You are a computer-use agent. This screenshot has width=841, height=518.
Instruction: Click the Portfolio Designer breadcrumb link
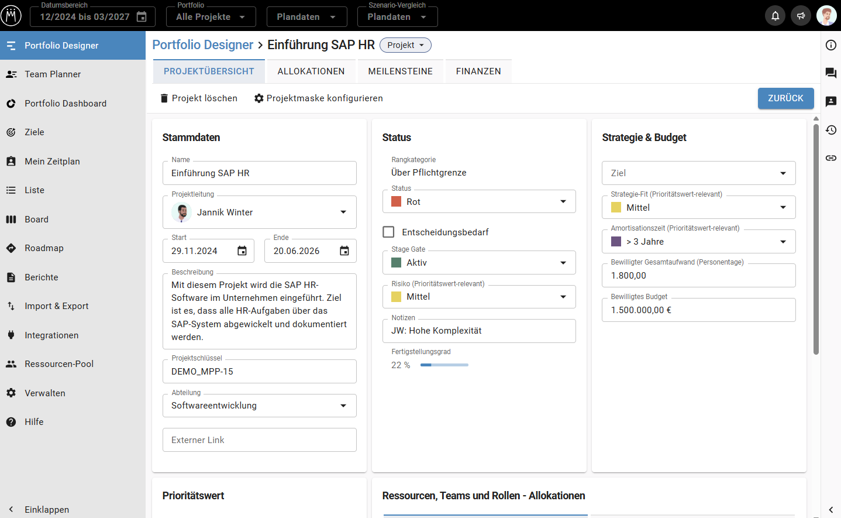[x=202, y=45]
